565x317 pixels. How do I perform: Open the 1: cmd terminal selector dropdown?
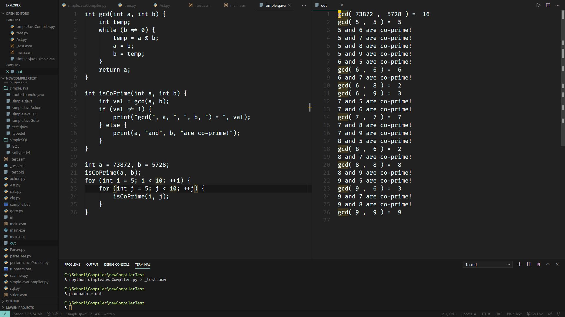[x=487, y=264]
